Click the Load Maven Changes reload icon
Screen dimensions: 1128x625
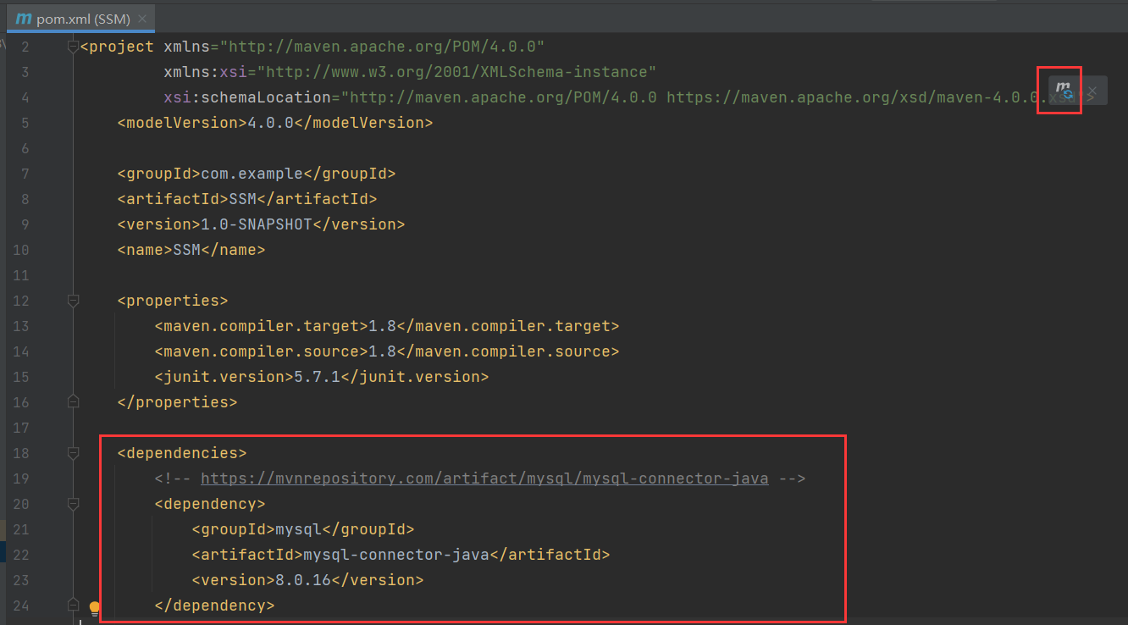(x=1064, y=90)
